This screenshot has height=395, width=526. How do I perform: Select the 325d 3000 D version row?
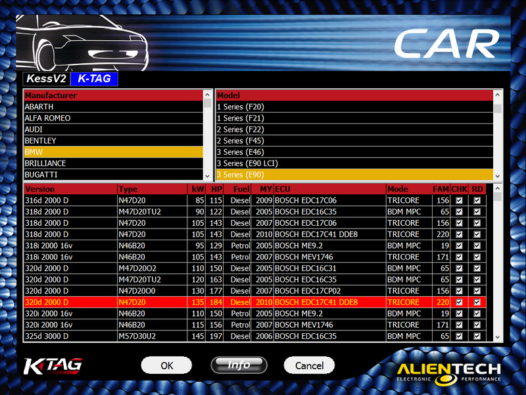[x=255, y=336]
